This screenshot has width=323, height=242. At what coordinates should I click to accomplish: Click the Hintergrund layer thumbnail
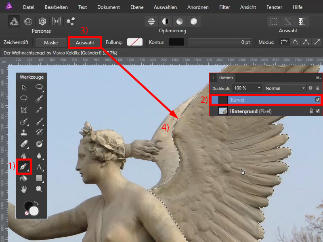[x=223, y=111]
